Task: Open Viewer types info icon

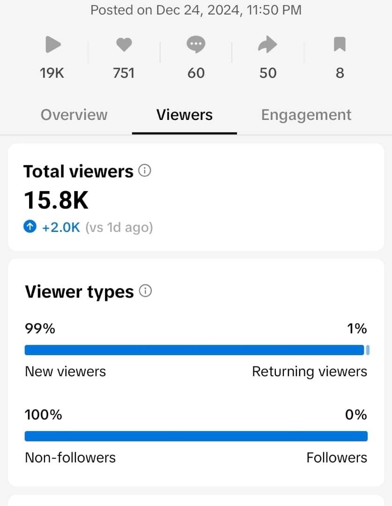Action: click(x=146, y=291)
